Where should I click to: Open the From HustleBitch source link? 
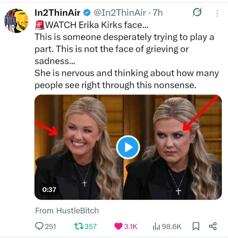[x=67, y=211]
